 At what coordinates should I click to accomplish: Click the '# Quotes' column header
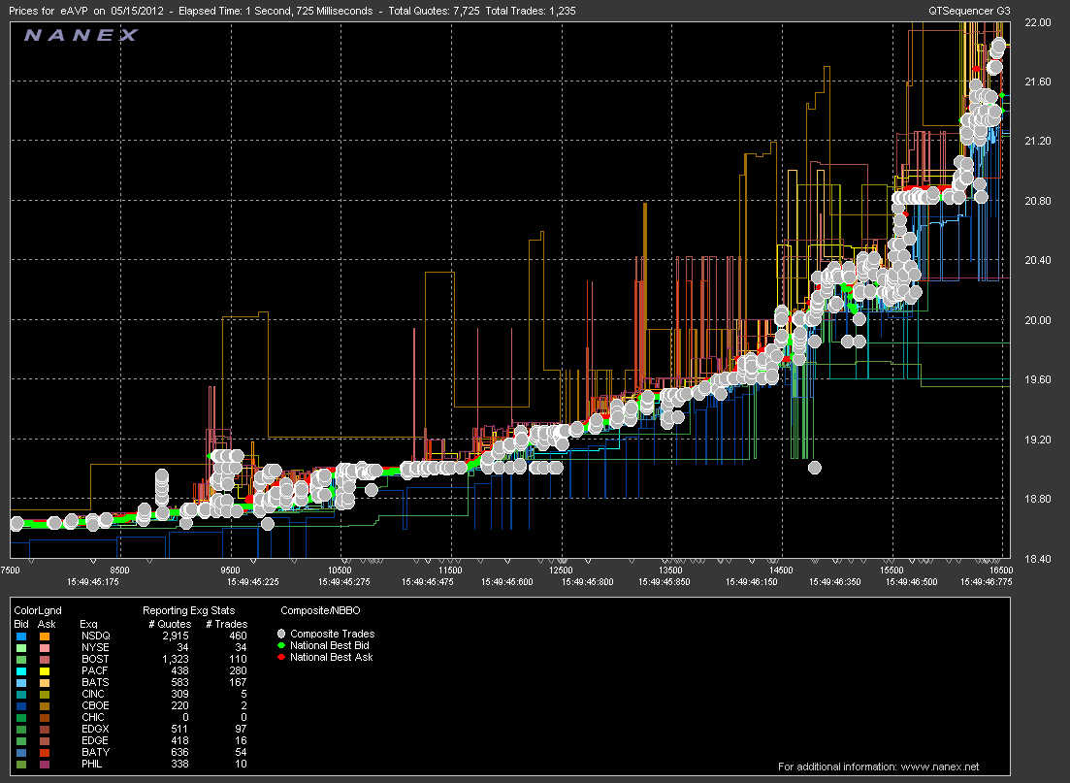[x=170, y=624]
